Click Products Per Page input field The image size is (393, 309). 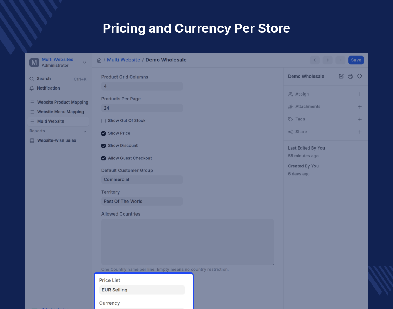[x=142, y=108]
